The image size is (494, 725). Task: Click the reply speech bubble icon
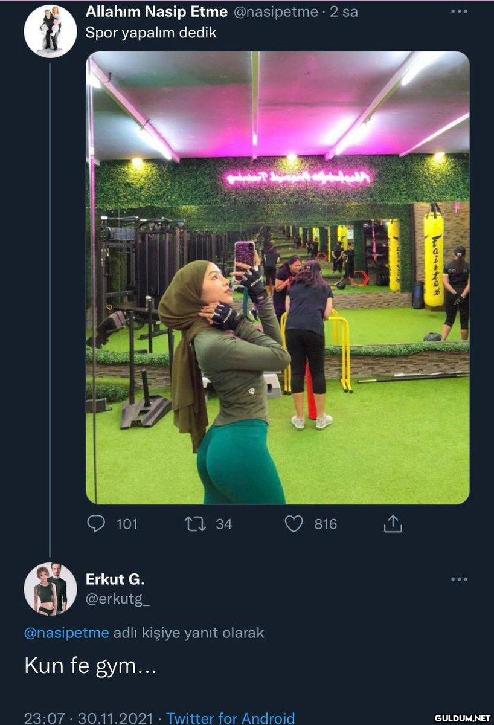coord(96,523)
